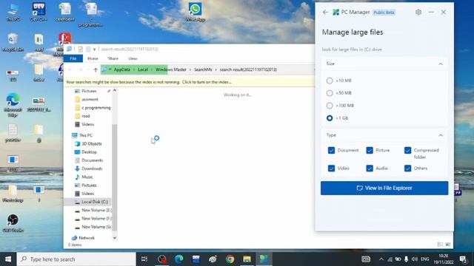This screenshot has height=266, width=474.
Task: Open the View ribbon tab
Action: tap(133, 58)
